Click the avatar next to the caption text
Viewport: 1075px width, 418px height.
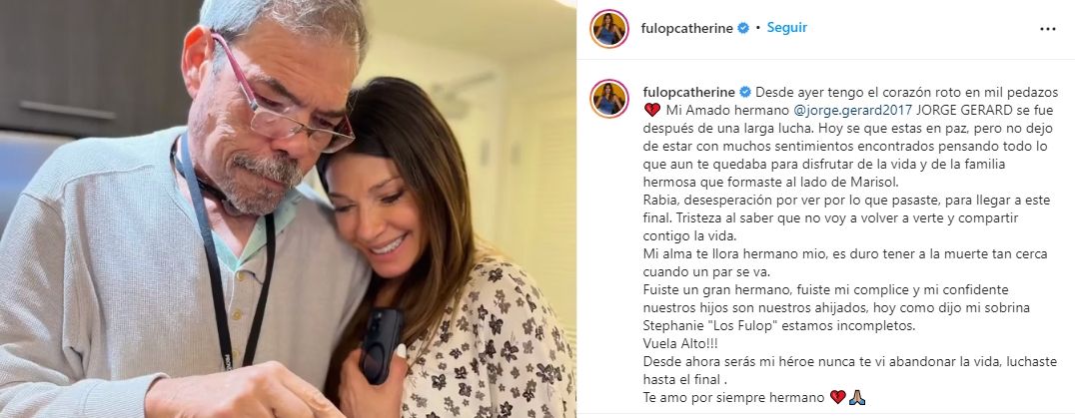point(608,99)
